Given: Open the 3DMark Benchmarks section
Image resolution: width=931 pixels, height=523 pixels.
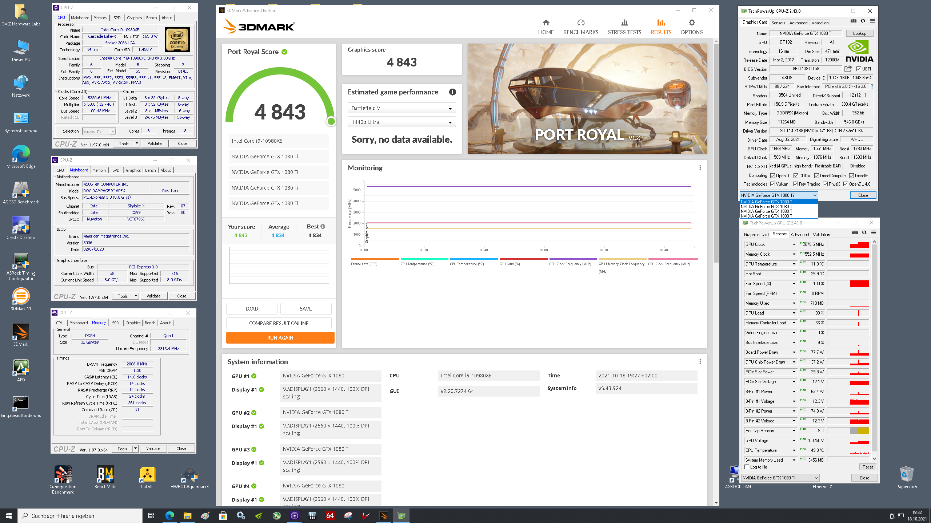Looking at the screenshot, I should (x=581, y=27).
